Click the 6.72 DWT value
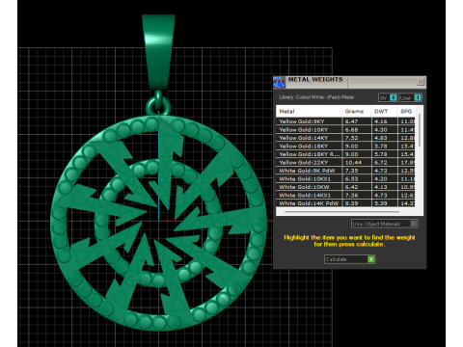Screen dimensions: 463x347 [381, 163]
